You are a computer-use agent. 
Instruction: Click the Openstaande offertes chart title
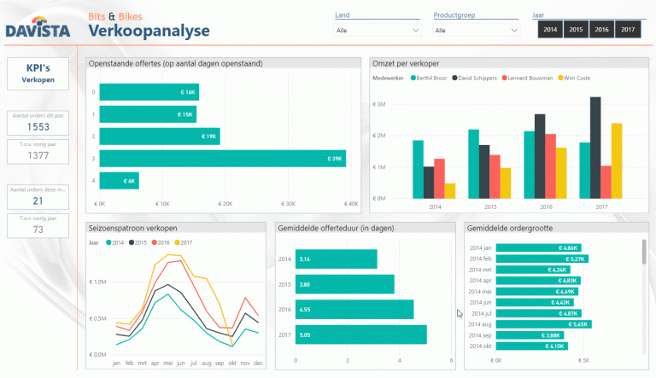tap(176, 63)
